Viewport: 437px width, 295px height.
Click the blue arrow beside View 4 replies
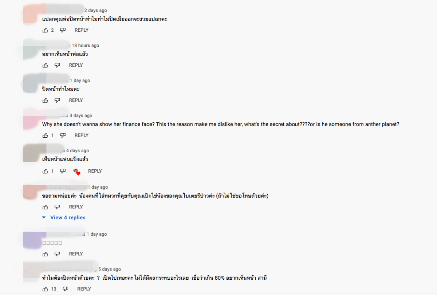tap(44, 218)
